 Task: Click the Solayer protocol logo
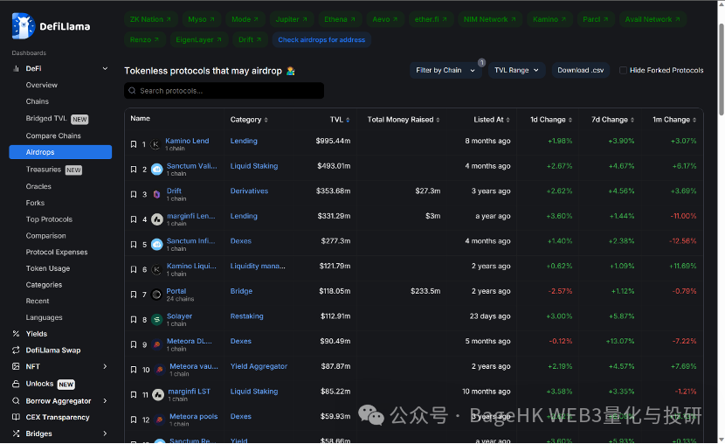(x=156, y=320)
